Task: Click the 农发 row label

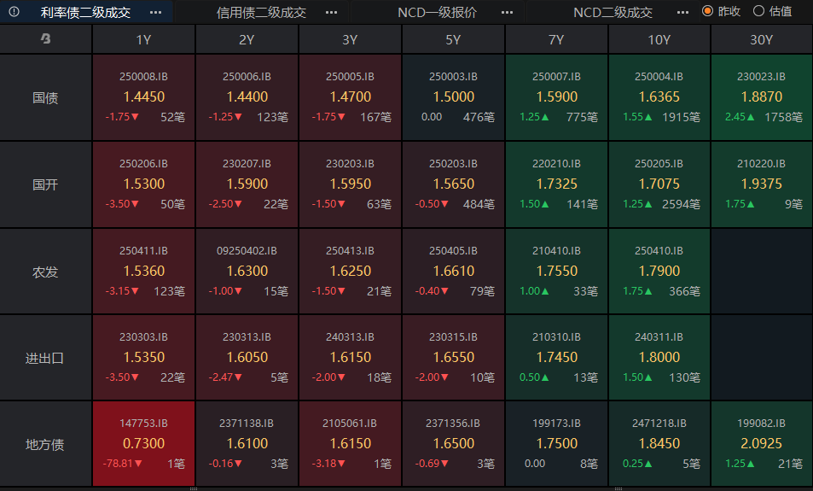Action: click(45, 272)
